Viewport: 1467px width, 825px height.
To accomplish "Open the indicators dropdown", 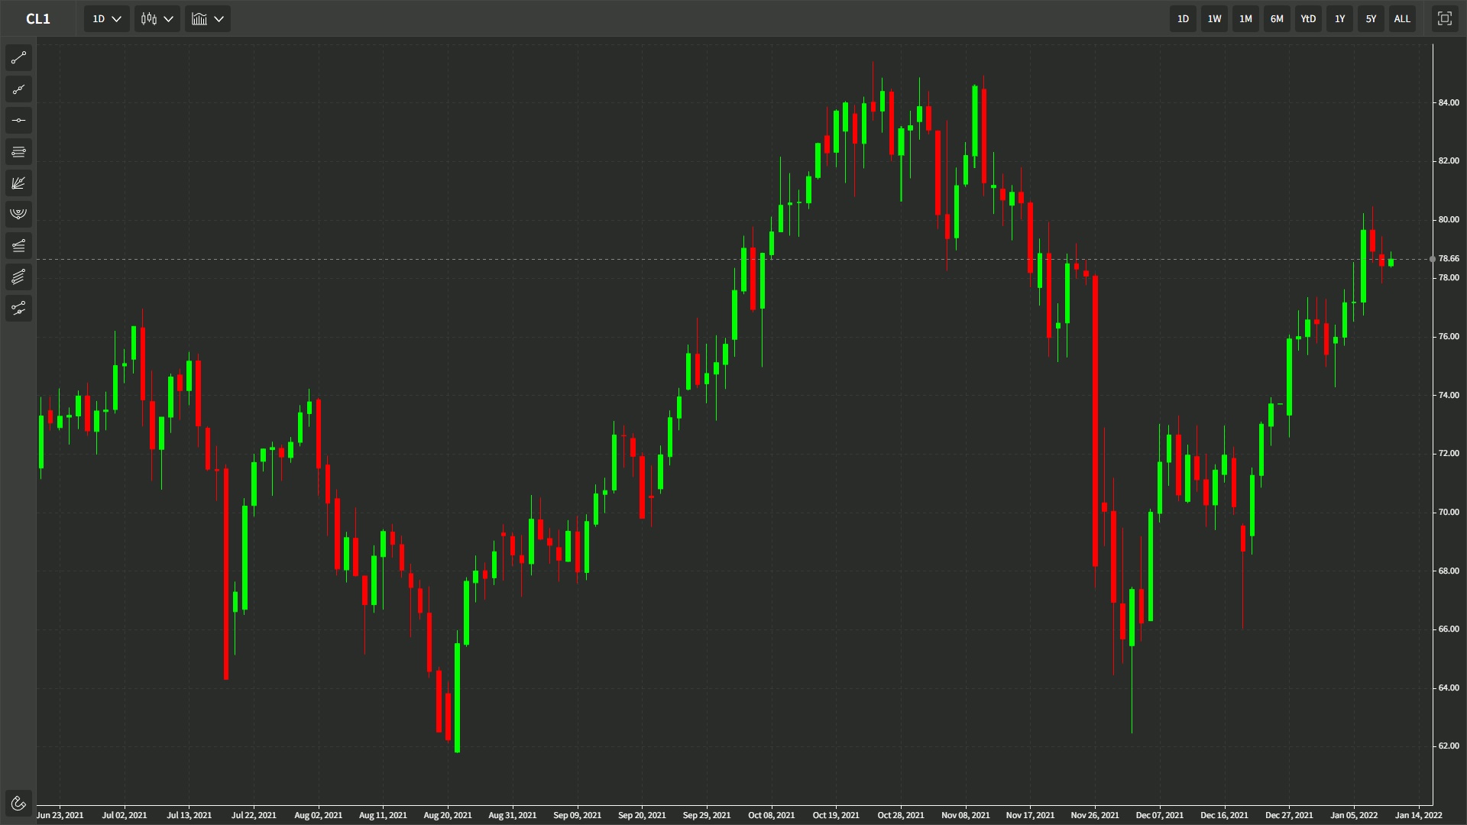I will click(x=207, y=18).
